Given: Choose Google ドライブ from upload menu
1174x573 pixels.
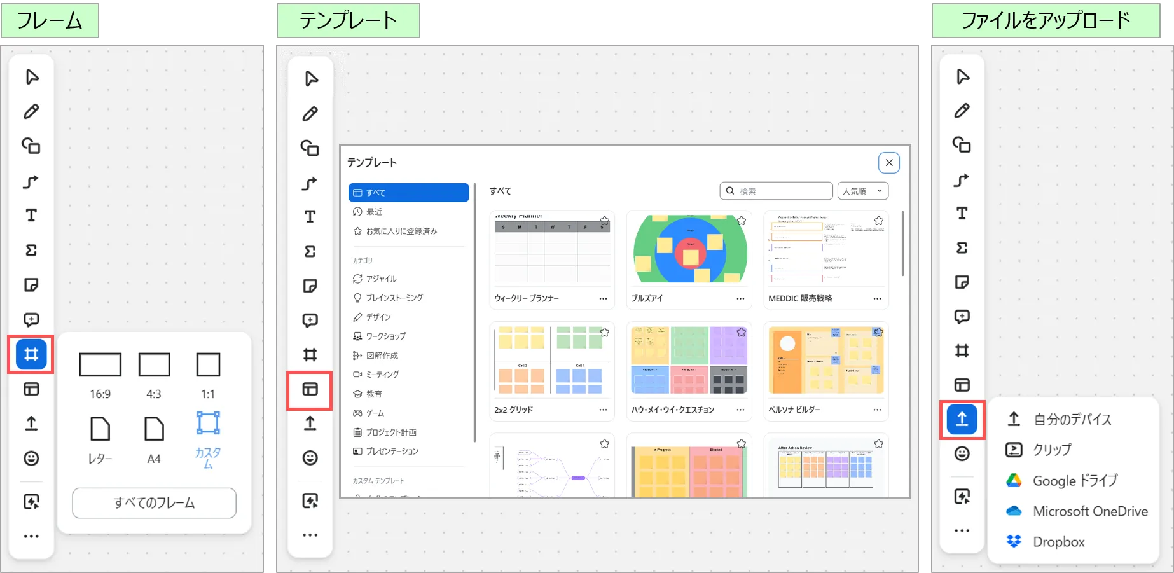Looking at the screenshot, I should pos(1075,481).
